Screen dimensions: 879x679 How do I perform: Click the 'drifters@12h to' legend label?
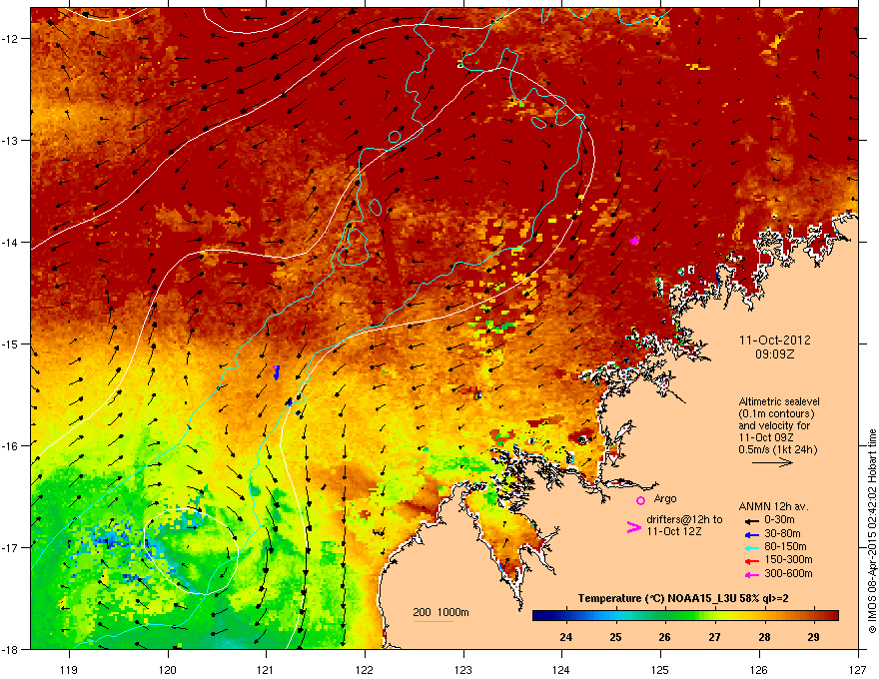coord(684,519)
